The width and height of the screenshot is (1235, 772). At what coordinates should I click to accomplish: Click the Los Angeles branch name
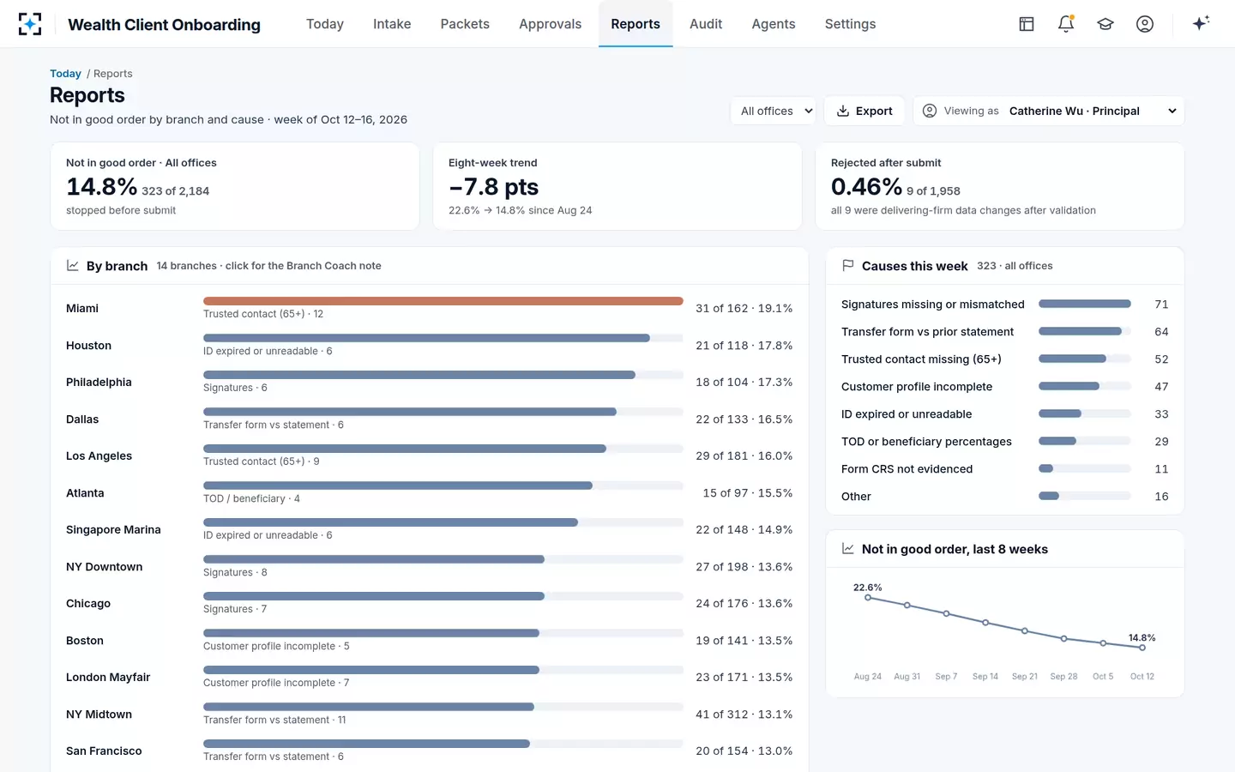click(x=99, y=456)
